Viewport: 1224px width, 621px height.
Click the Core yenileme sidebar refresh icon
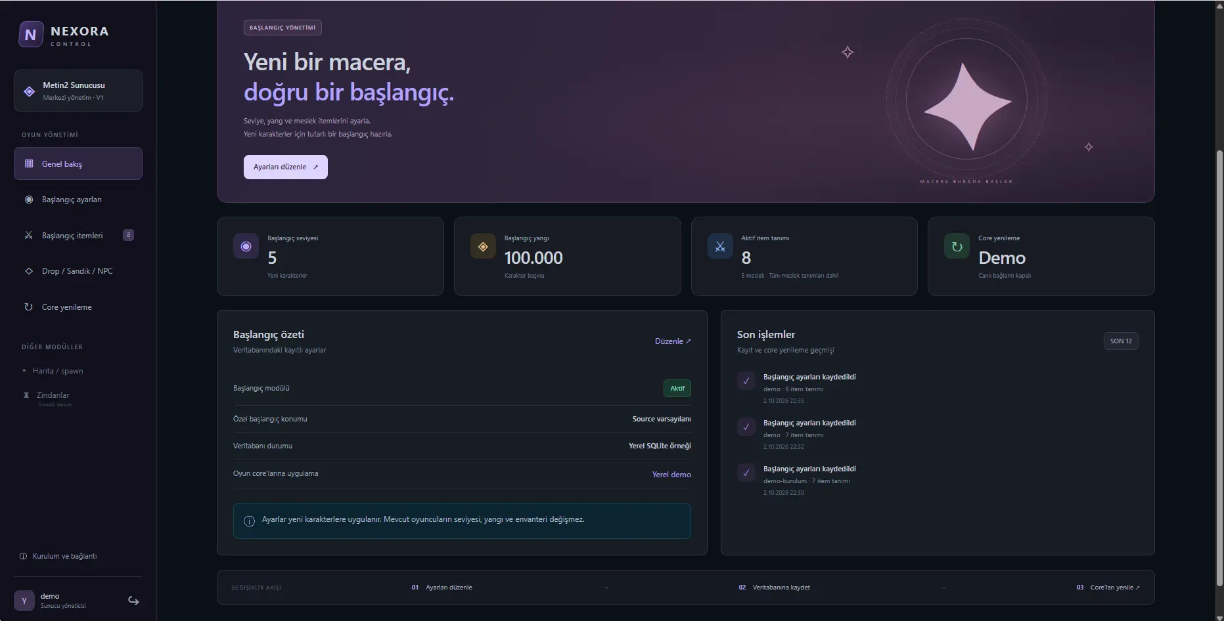point(29,307)
